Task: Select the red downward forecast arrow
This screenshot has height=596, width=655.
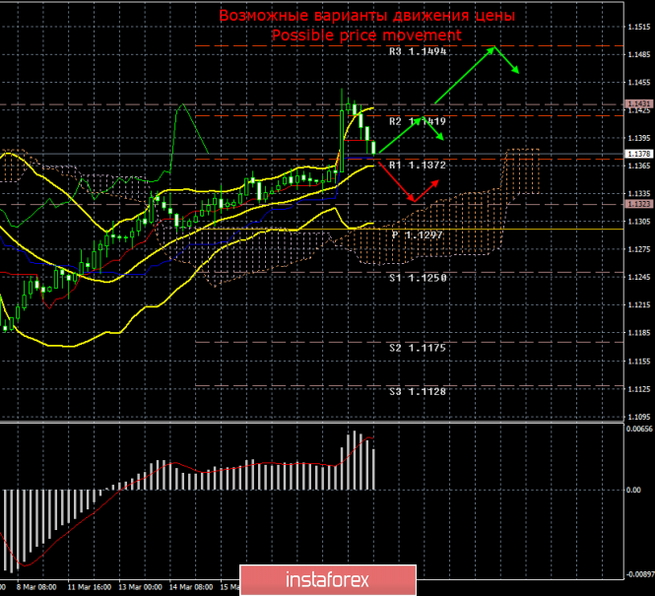Action: (396, 181)
